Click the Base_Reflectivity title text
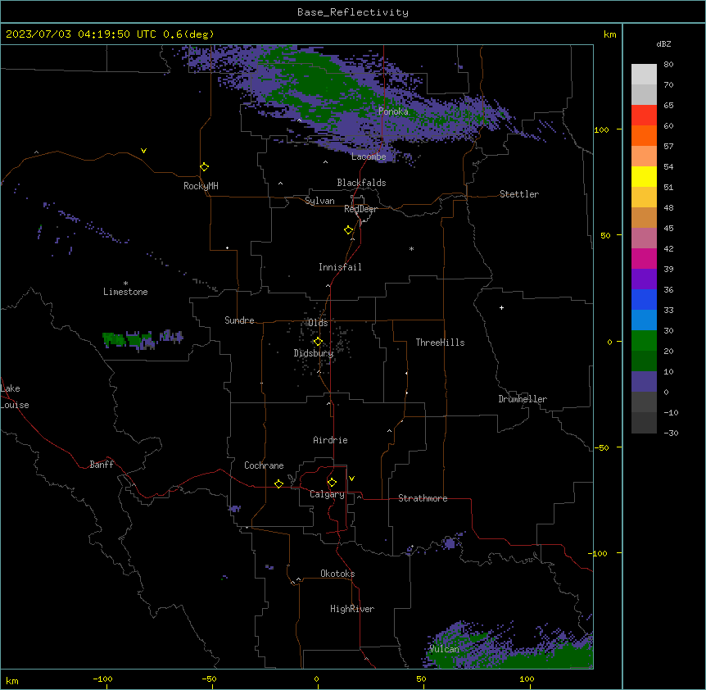Screen dimensions: 706x690 [352, 12]
